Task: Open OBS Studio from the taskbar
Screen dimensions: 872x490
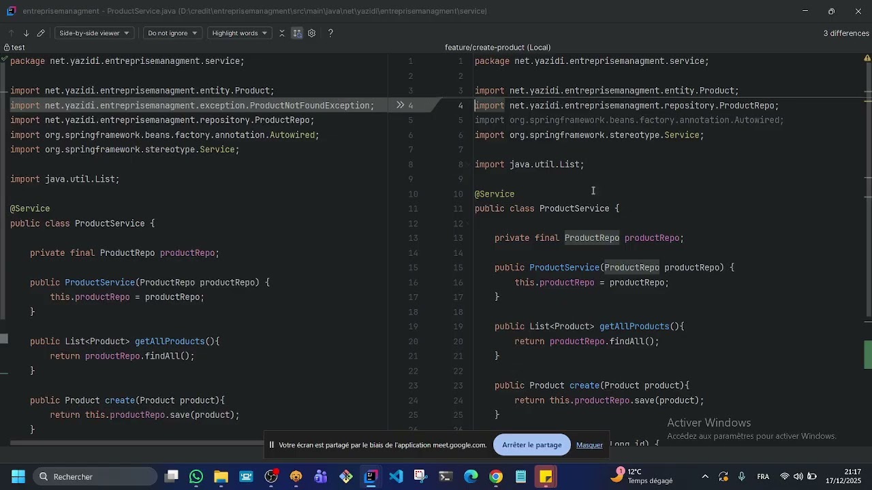Action: (271, 476)
